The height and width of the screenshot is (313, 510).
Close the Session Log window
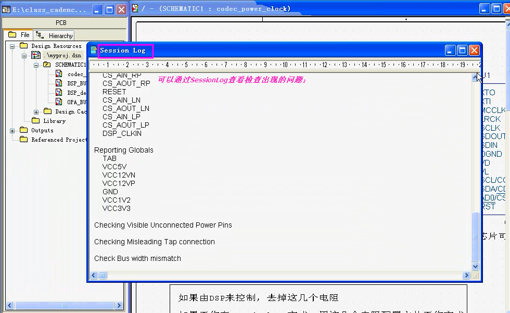pos(474,51)
